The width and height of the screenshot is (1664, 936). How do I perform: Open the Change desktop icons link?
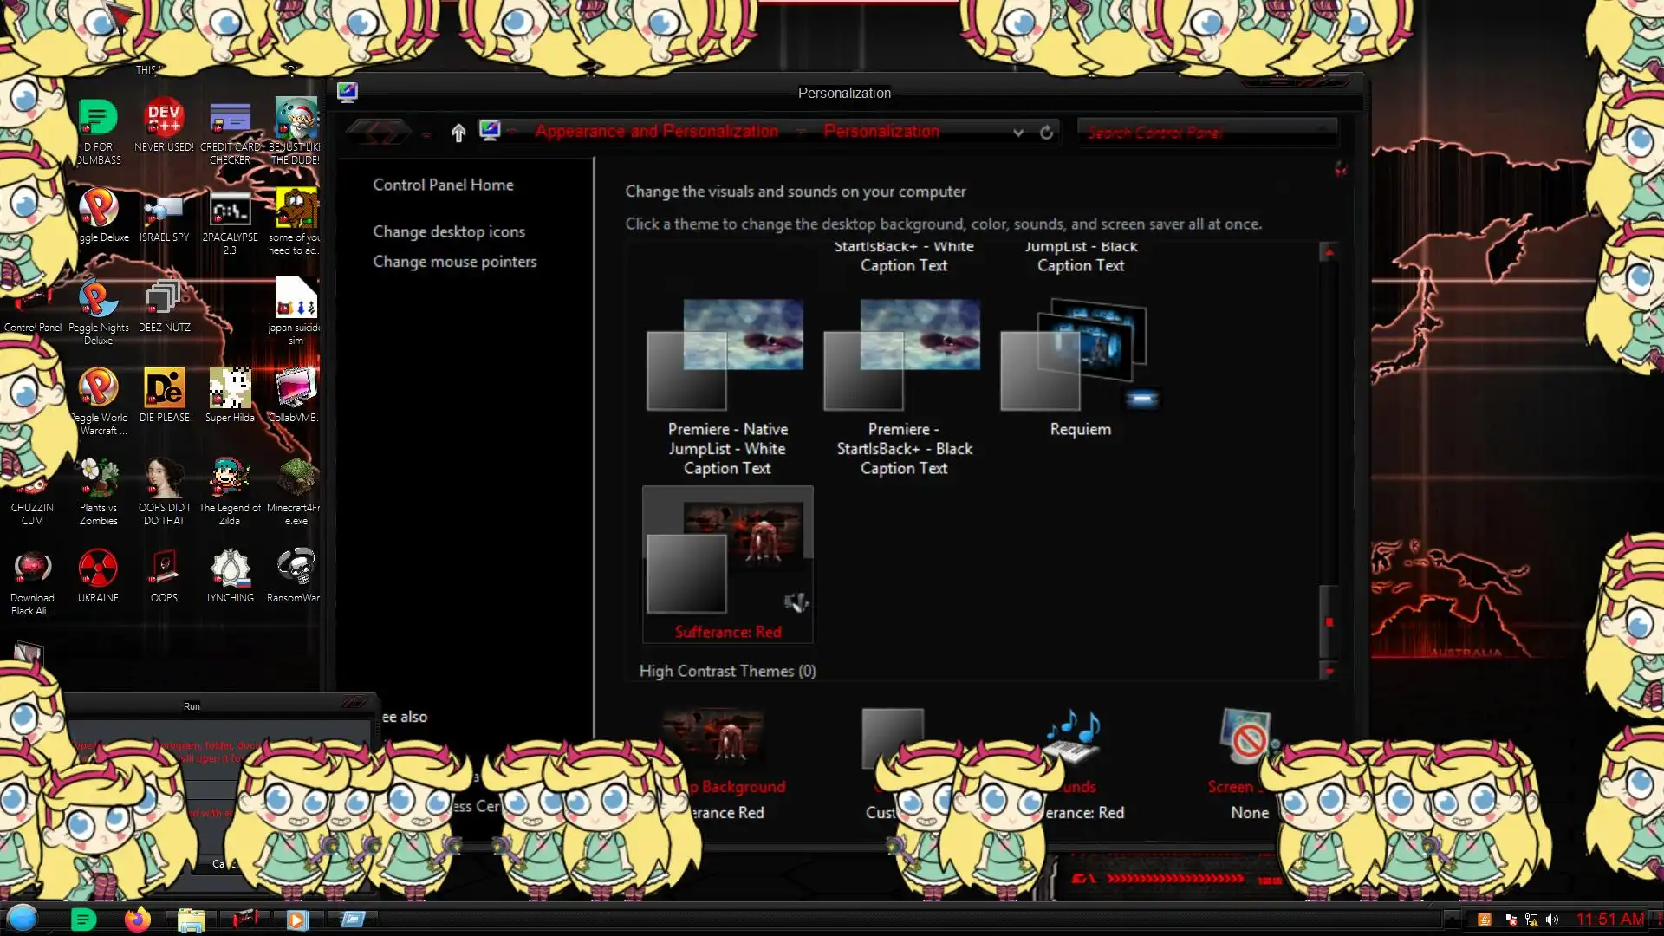448,231
